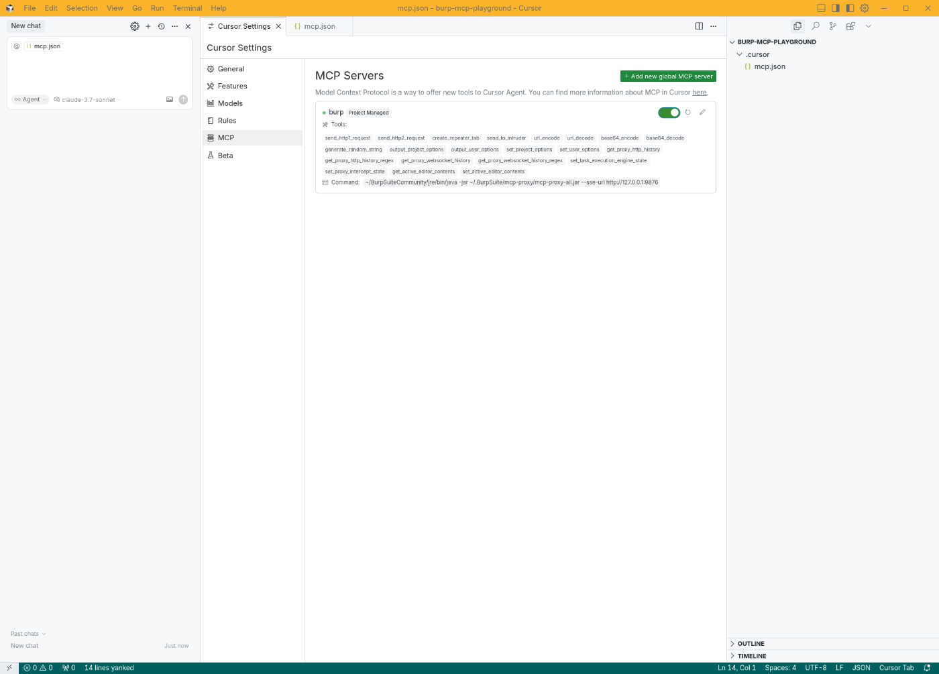This screenshot has height=674, width=939.
Task: Select the Cursor Settings tab
Action: click(243, 26)
